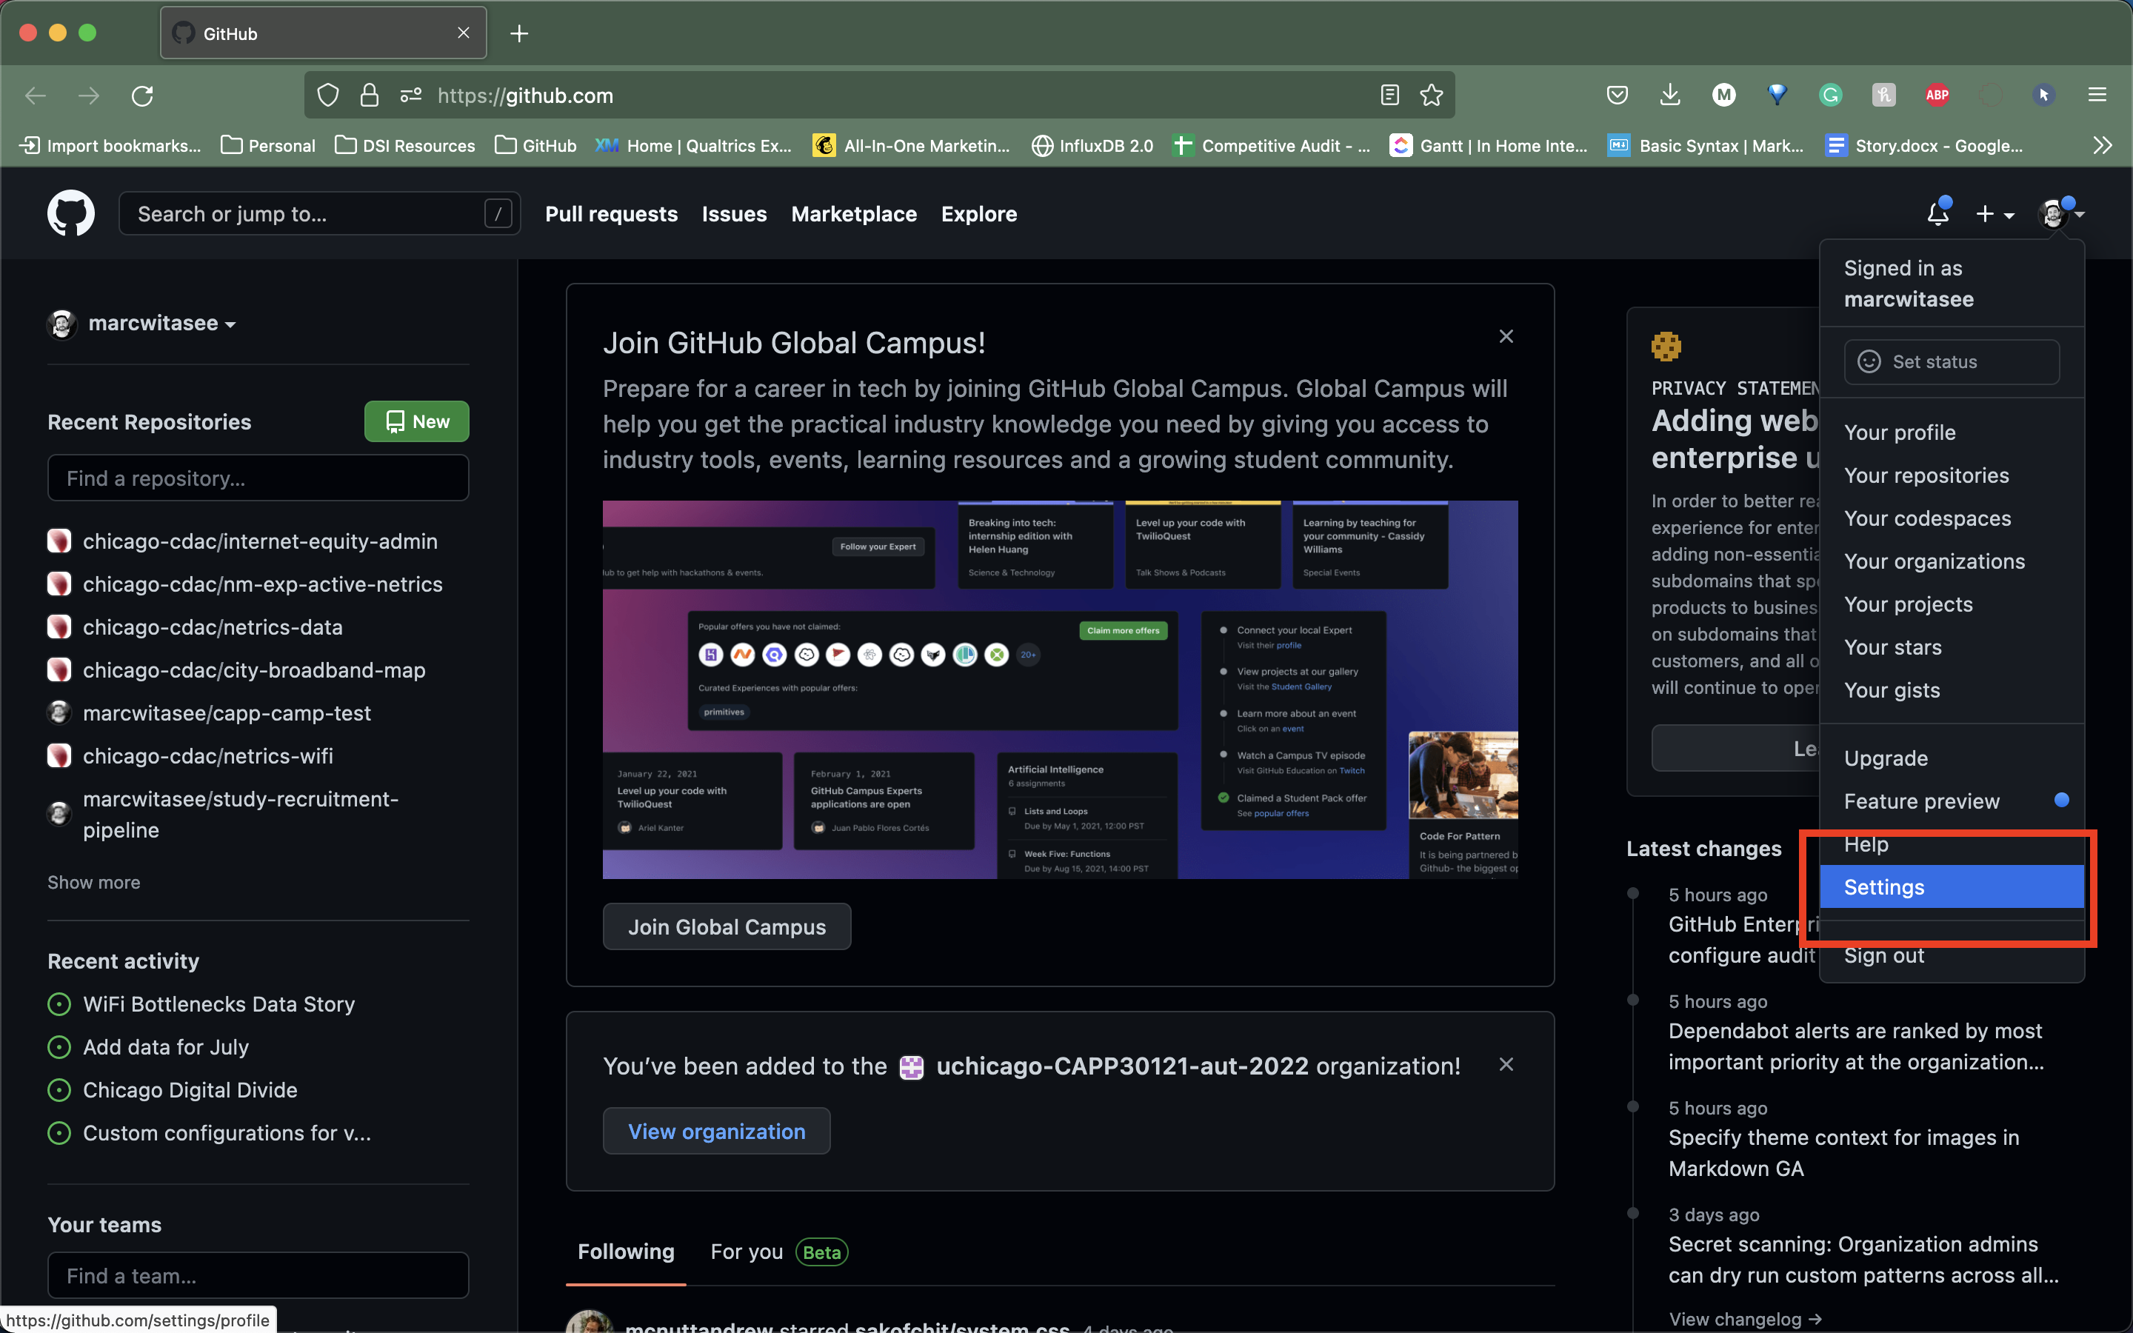
Task: Open the Pocket save icon
Action: click(x=1617, y=96)
